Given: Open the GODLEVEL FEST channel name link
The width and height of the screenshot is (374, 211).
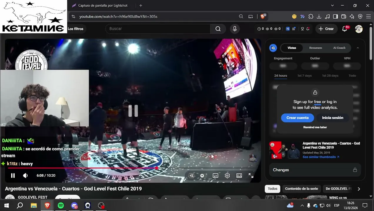Looking at the screenshot, I should point(33,197).
